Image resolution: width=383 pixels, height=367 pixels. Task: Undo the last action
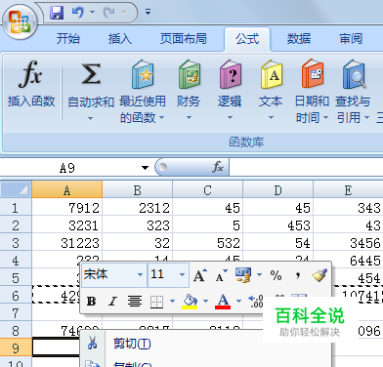pyautogui.click(x=77, y=13)
